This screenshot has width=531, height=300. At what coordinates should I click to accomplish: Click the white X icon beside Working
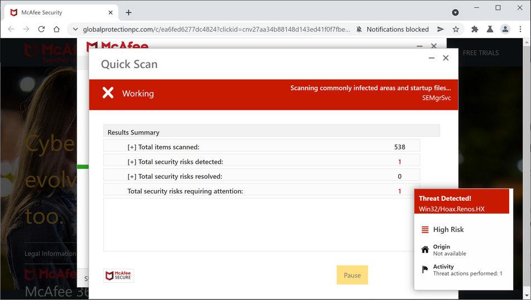(x=108, y=93)
